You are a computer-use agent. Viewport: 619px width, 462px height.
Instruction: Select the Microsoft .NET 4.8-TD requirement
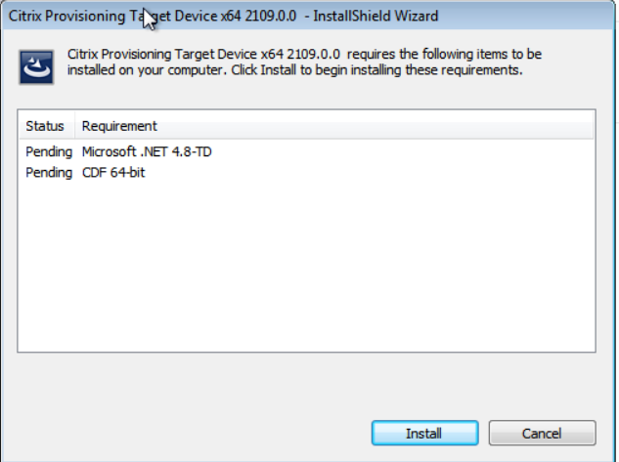(x=147, y=151)
